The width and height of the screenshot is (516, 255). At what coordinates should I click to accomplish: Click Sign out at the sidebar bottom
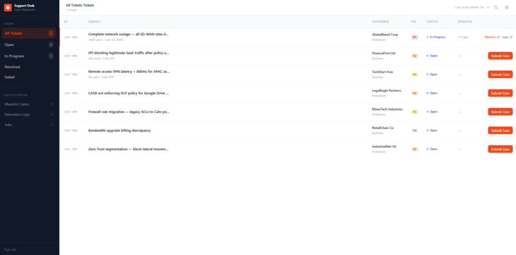(x=10, y=250)
